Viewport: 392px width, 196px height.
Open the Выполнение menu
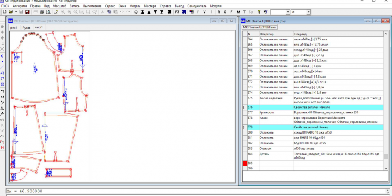point(92,6)
